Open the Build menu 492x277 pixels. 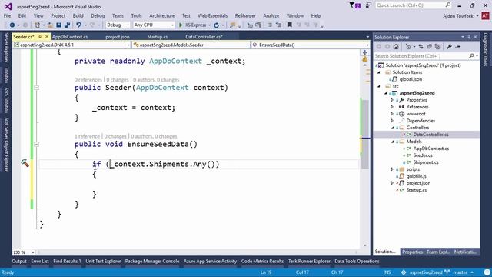(x=78, y=15)
